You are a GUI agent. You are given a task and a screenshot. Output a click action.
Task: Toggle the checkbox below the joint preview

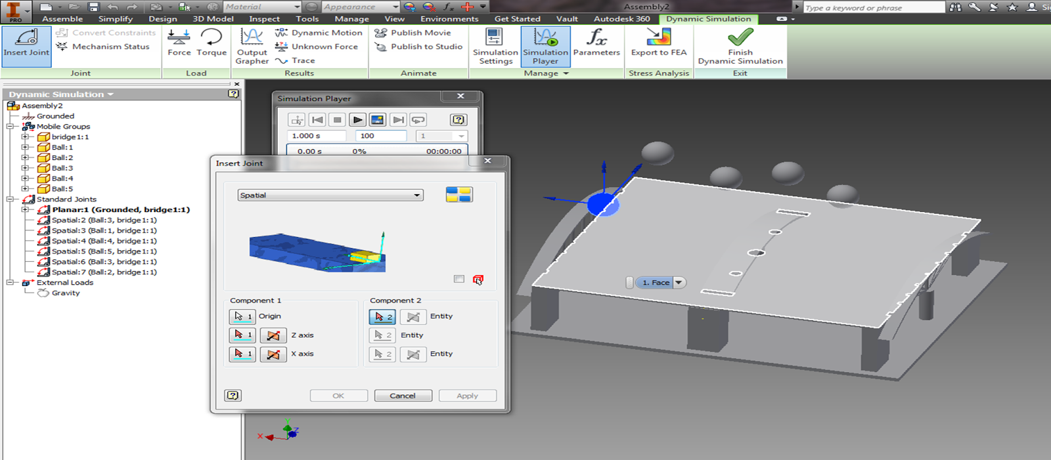point(459,279)
